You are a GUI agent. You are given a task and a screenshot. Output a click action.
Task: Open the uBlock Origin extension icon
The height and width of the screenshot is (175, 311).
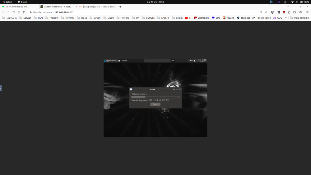click(284, 12)
